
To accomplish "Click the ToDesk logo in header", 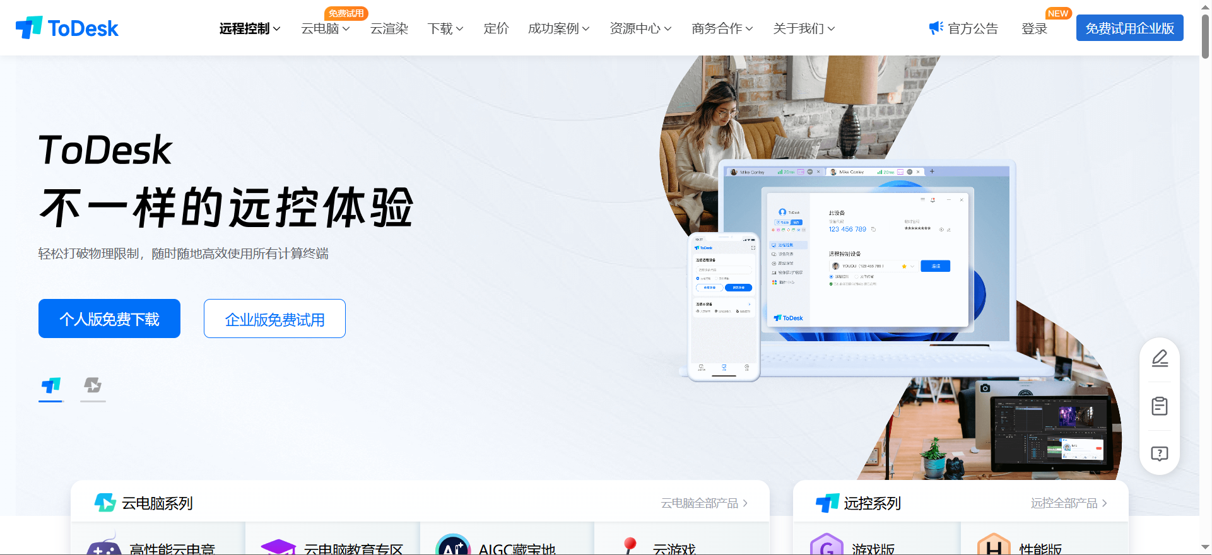I will (67, 28).
